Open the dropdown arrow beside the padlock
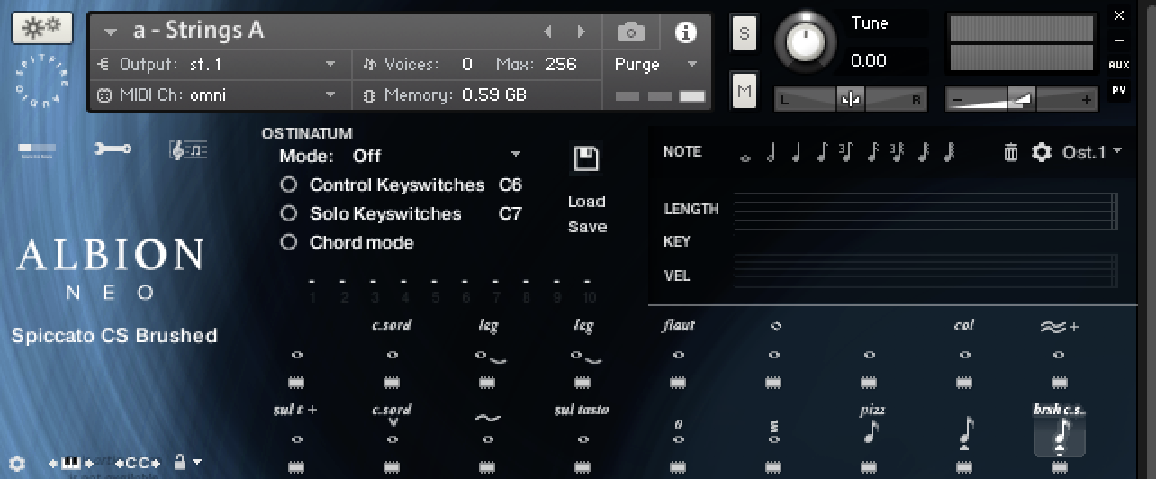 pyautogui.click(x=197, y=463)
